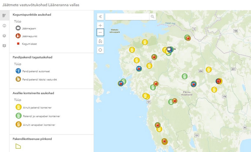251x152 pixels.
Task: Collapse the side panel with double chevron
Action: coord(100,17)
